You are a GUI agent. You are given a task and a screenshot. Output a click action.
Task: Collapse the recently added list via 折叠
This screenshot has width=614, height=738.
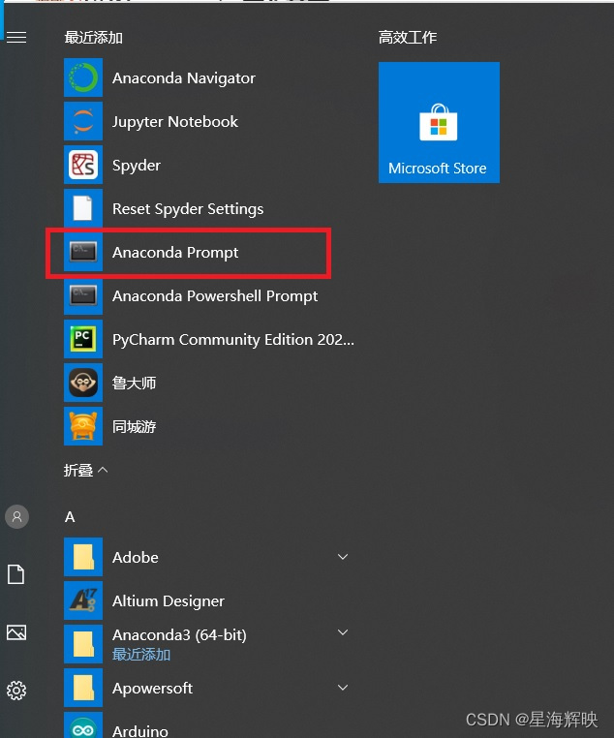[x=85, y=470]
